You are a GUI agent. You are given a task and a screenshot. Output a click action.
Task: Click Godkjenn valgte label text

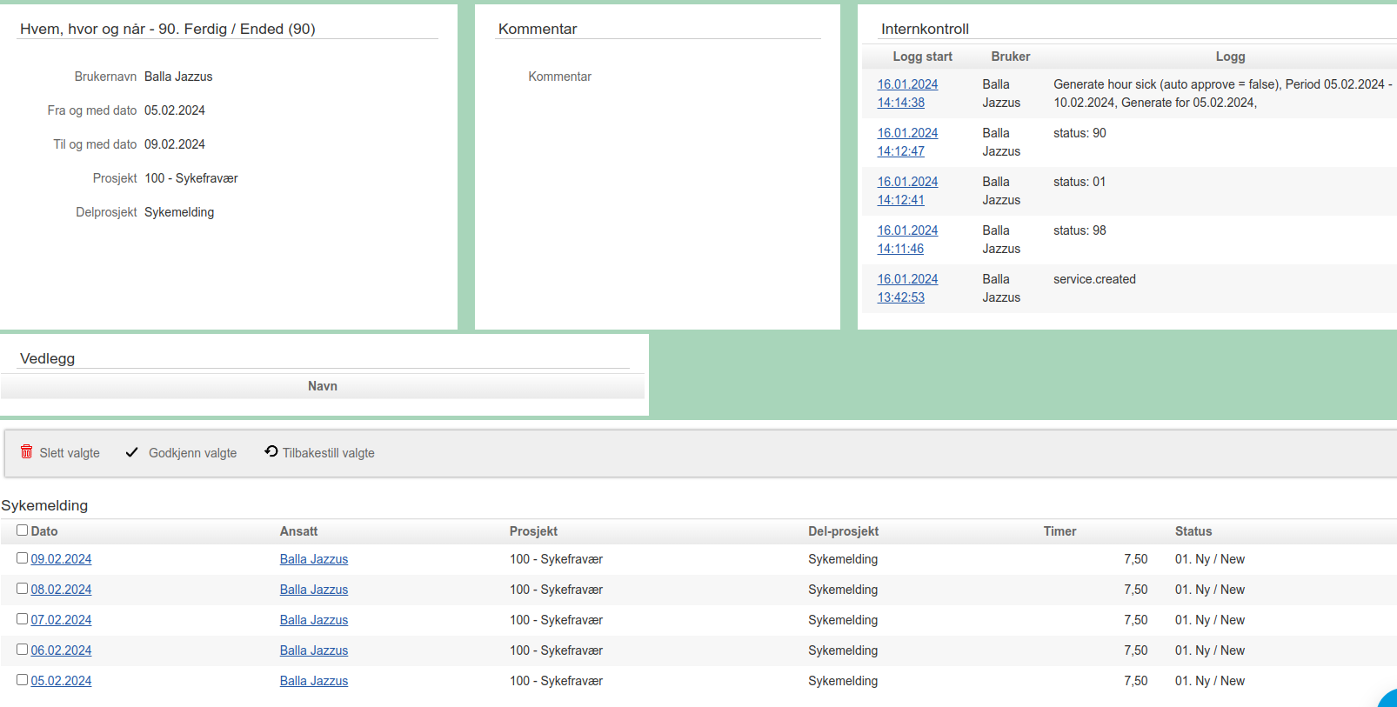tap(192, 453)
